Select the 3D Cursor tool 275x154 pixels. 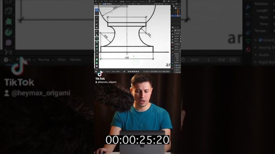pos(97,13)
